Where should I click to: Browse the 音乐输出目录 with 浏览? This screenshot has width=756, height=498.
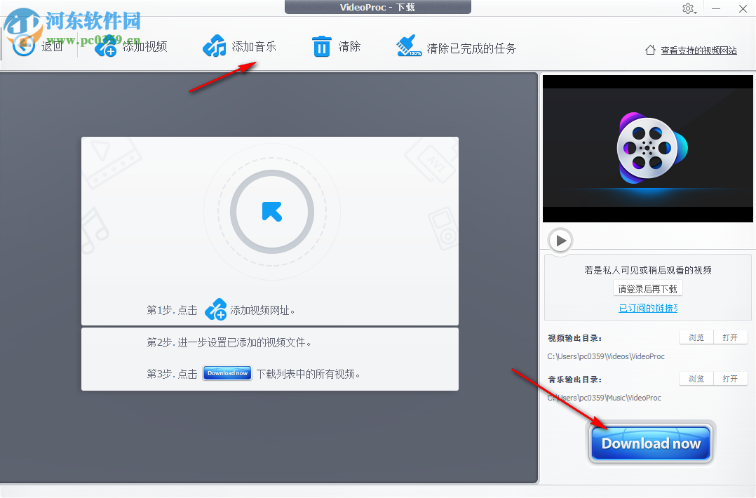pos(695,378)
